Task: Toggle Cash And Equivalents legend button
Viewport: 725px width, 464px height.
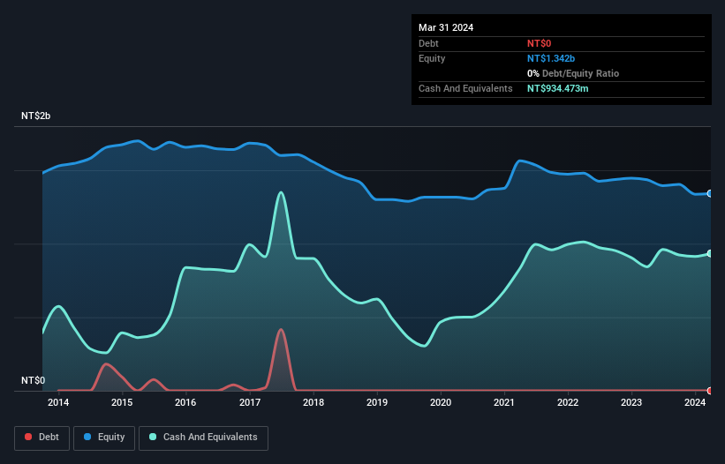Action: 203,438
